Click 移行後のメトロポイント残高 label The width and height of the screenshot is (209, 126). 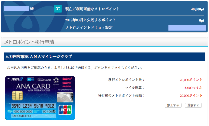point(121,95)
